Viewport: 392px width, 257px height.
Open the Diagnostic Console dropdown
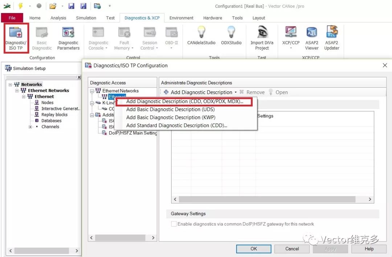click(x=98, y=38)
